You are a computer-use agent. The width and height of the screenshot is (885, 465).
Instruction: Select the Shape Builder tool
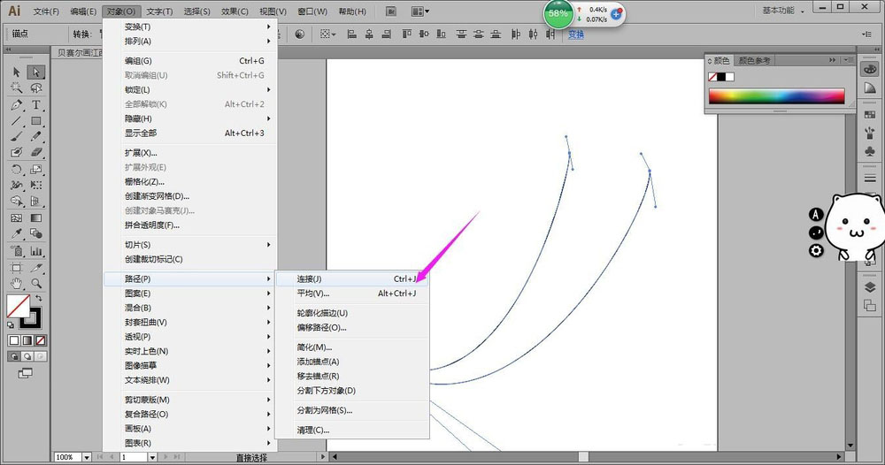click(x=16, y=202)
